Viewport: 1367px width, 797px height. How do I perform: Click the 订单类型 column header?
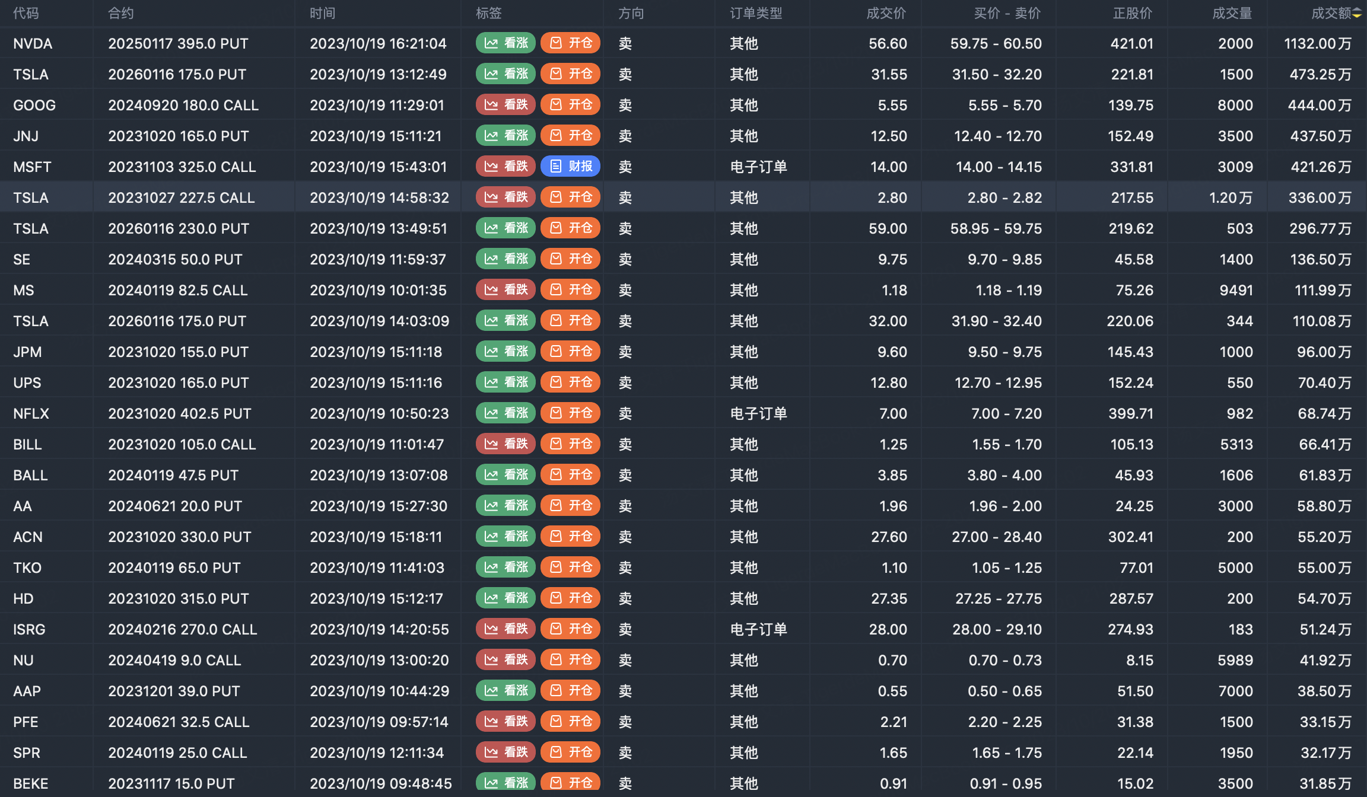tap(756, 13)
